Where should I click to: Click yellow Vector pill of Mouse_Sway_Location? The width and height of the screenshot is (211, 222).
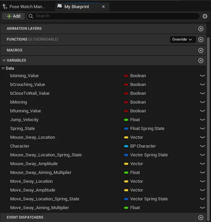click(126, 137)
